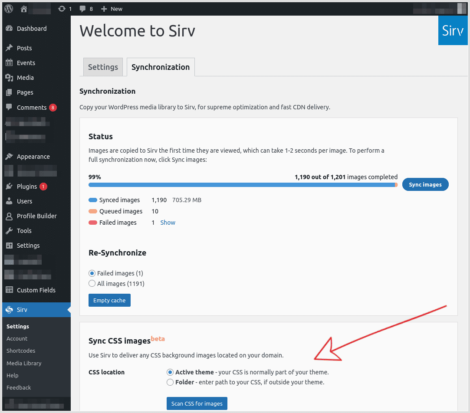The height and width of the screenshot is (413, 470).
Task: Open Media menu label
Action: 25,78
